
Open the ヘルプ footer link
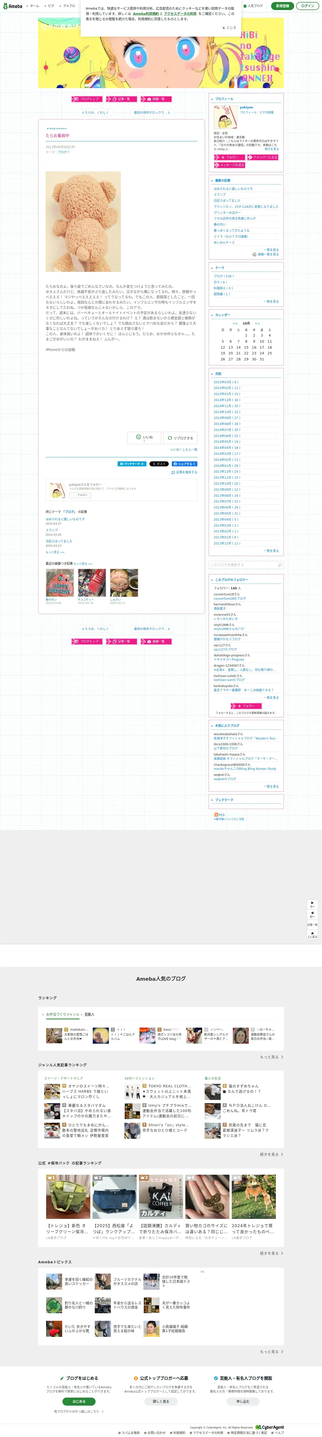pyautogui.click(x=278, y=1432)
